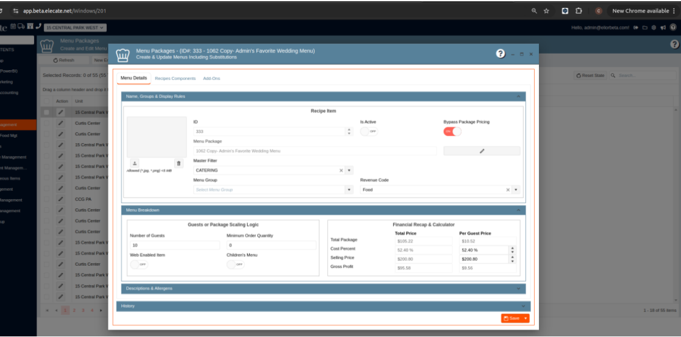
Task: Turn off Bypass Package Pricing switch
Action: 452,131
